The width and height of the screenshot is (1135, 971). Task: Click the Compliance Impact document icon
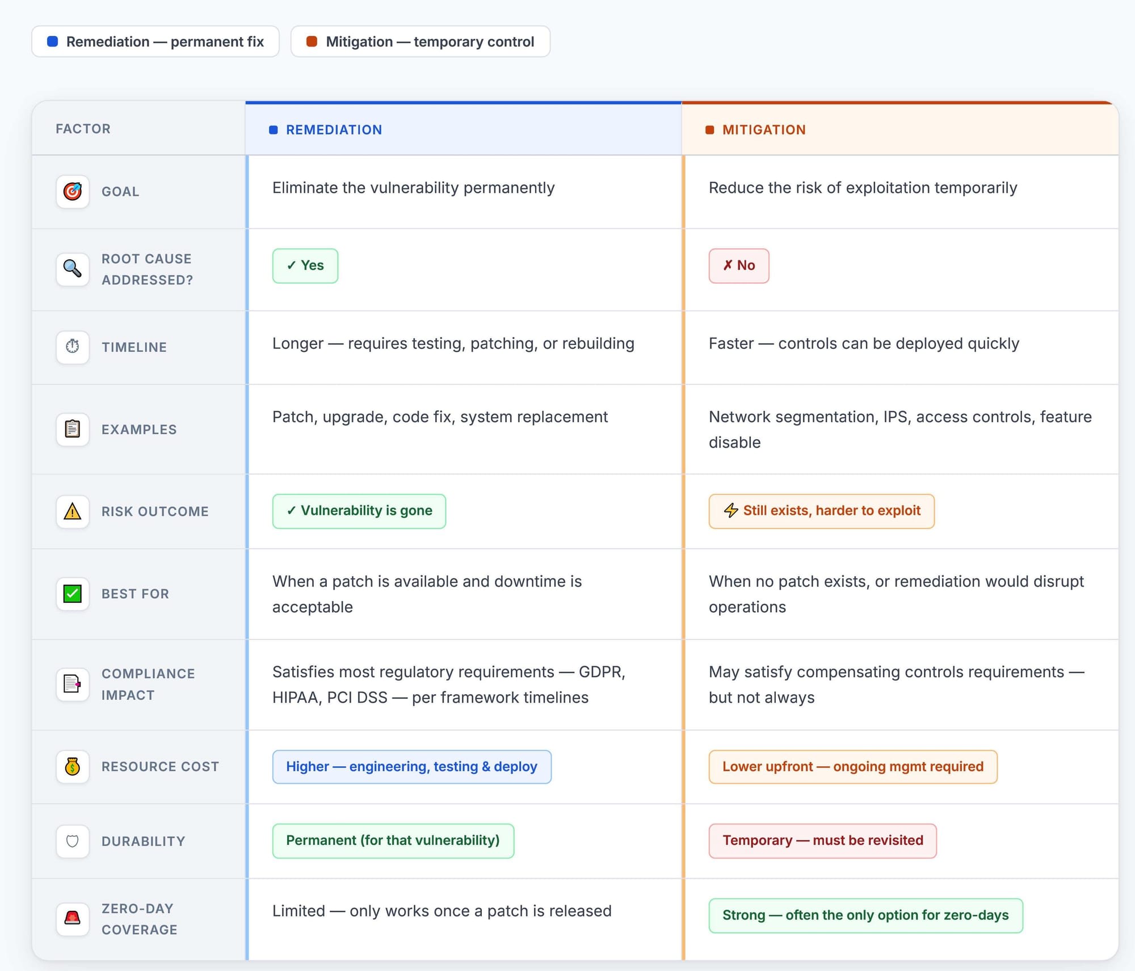(73, 684)
